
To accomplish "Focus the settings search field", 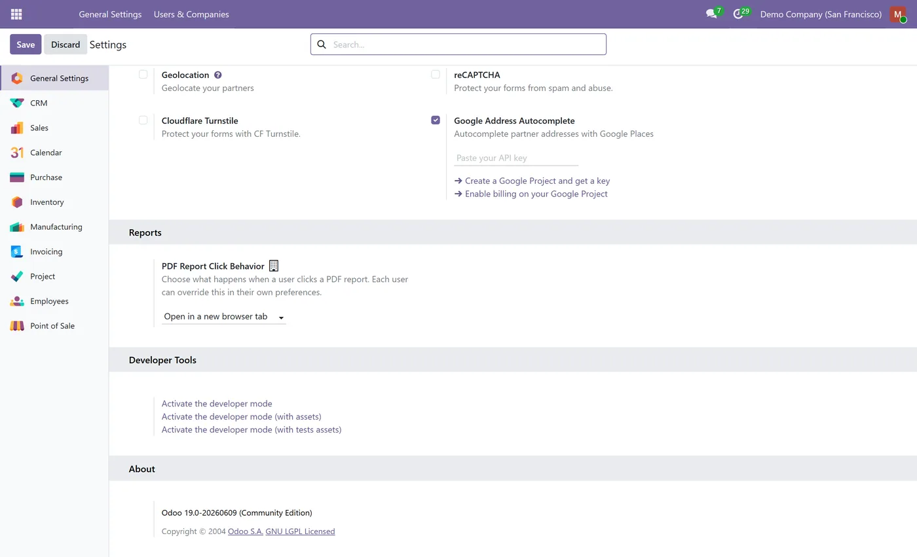I will (458, 45).
